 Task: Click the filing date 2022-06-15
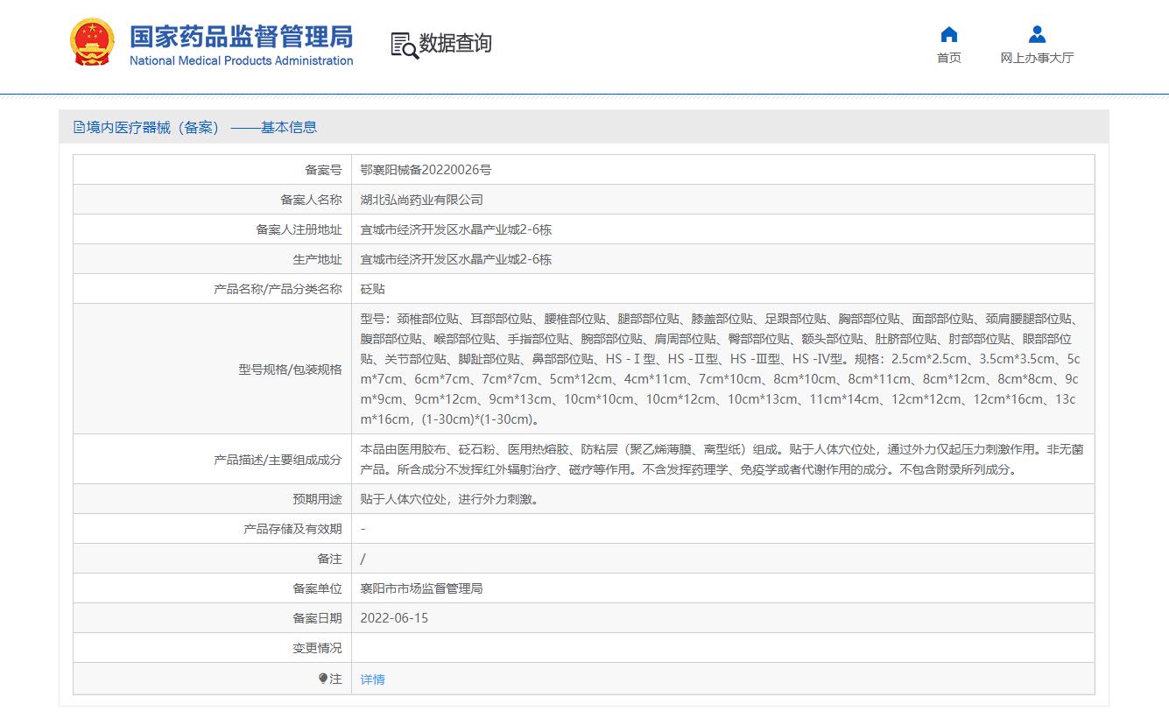tap(394, 618)
